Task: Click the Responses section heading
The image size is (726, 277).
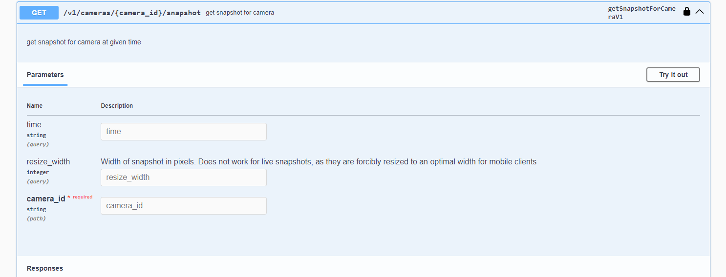Action: pyautogui.click(x=45, y=268)
